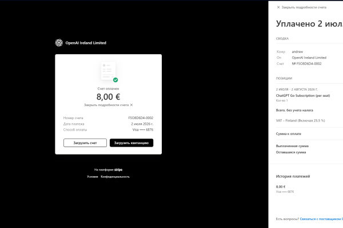Select the 'Уплачено 2 июл' heading
This screenshot has width=343, height=228.
(x=309, y=24)
